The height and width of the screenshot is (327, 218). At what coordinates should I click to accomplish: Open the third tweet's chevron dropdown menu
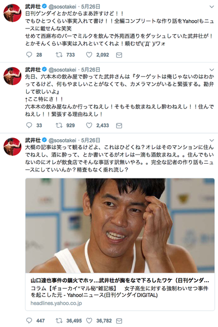click(211, 140)
